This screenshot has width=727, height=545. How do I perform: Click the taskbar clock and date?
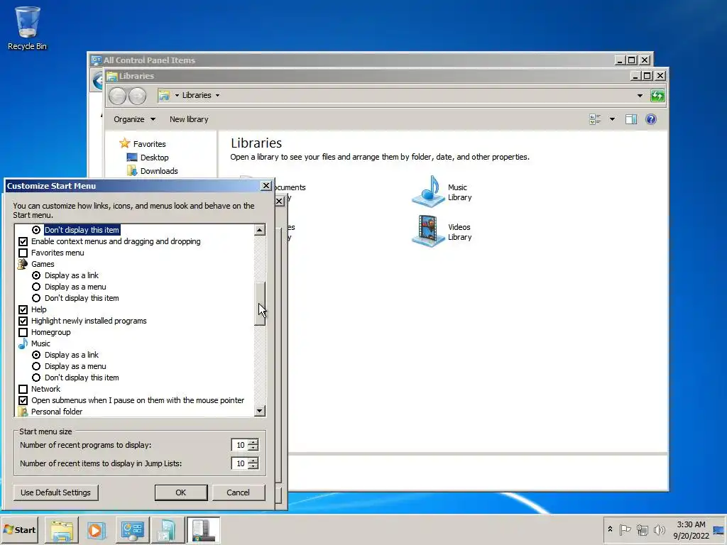pos(691,530)
